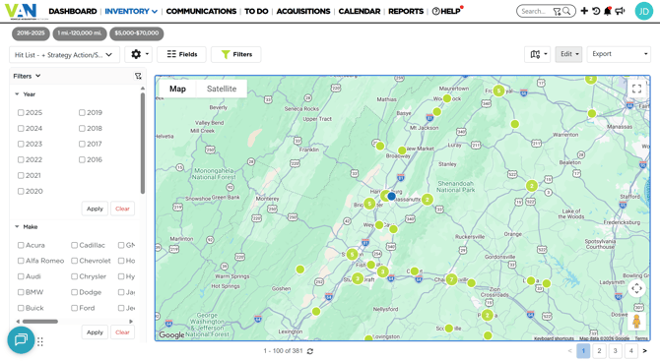Toggle map fullscreen view
Viewport: 660px width, 361px height.
[636, 89]
